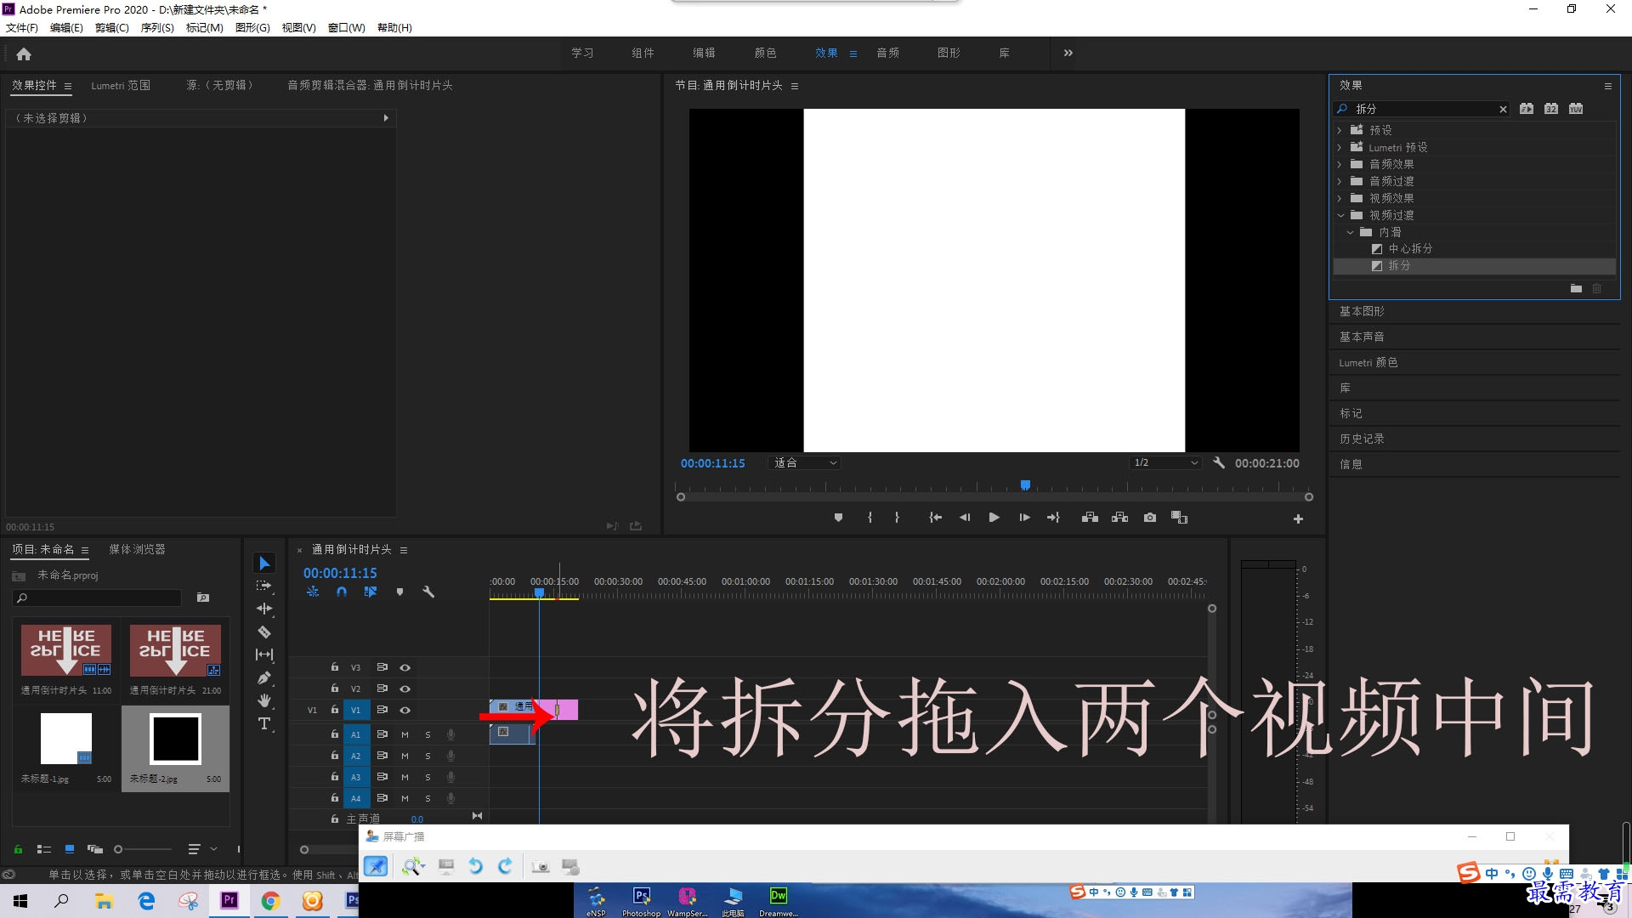Toggle sync lock on track A3
This screenshot has height=918, width=1632.
click(x=382, y=777)
